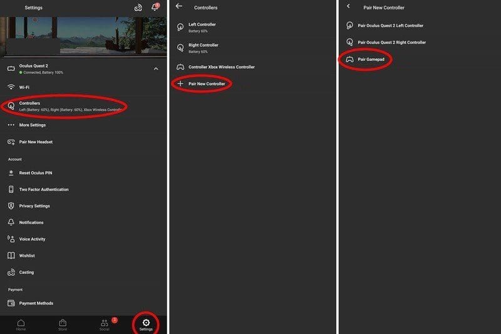
Task: Open Payment Methods
Action: tap(83, 303)
